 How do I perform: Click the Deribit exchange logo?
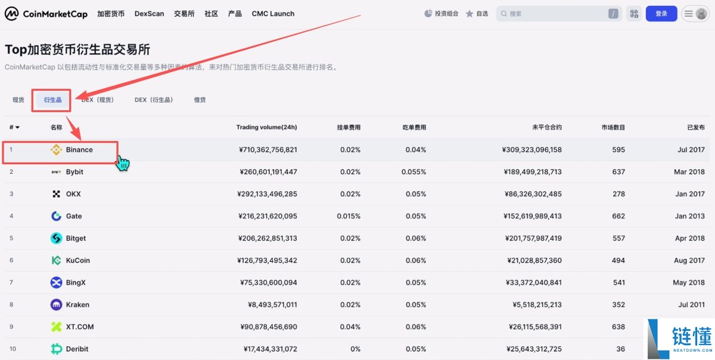click(55, 349)
